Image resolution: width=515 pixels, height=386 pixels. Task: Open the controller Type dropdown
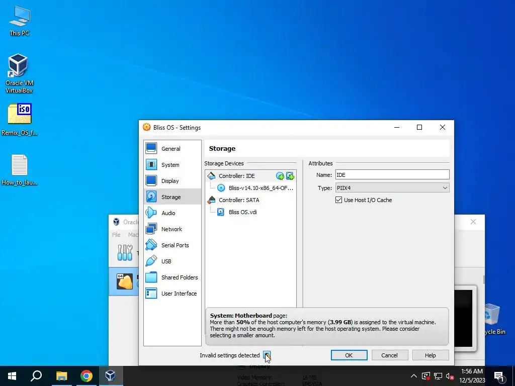(392, 188)
